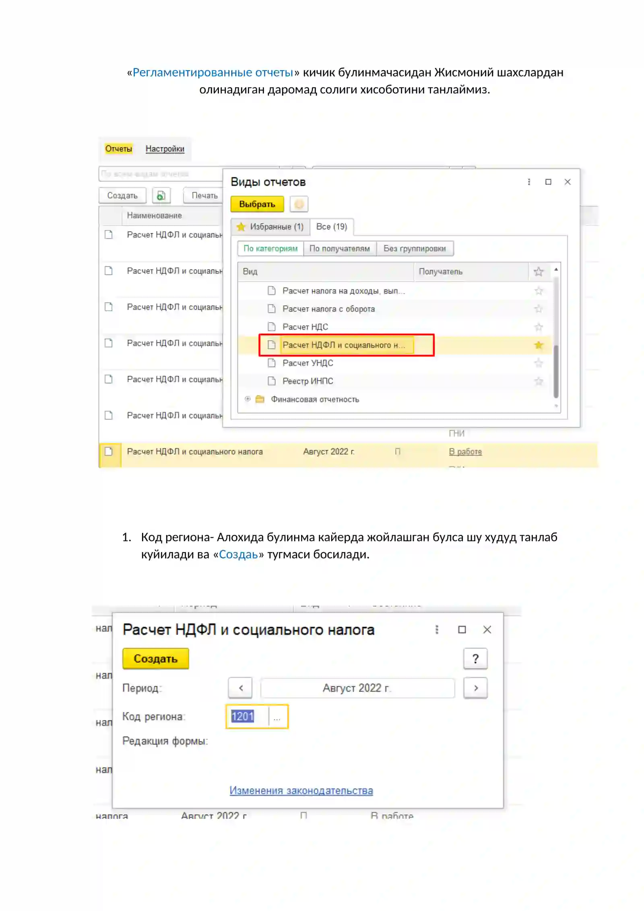Go to next period with right arrow
The height and width of the screenshot is (911, 644).
tap(475, 688)
